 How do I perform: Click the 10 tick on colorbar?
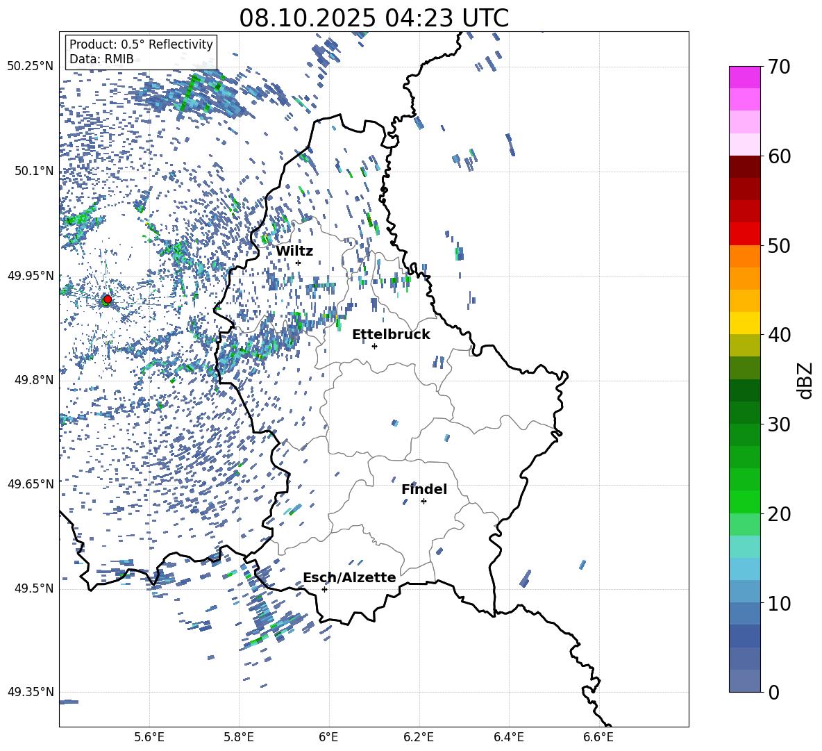tap(778, 603)
